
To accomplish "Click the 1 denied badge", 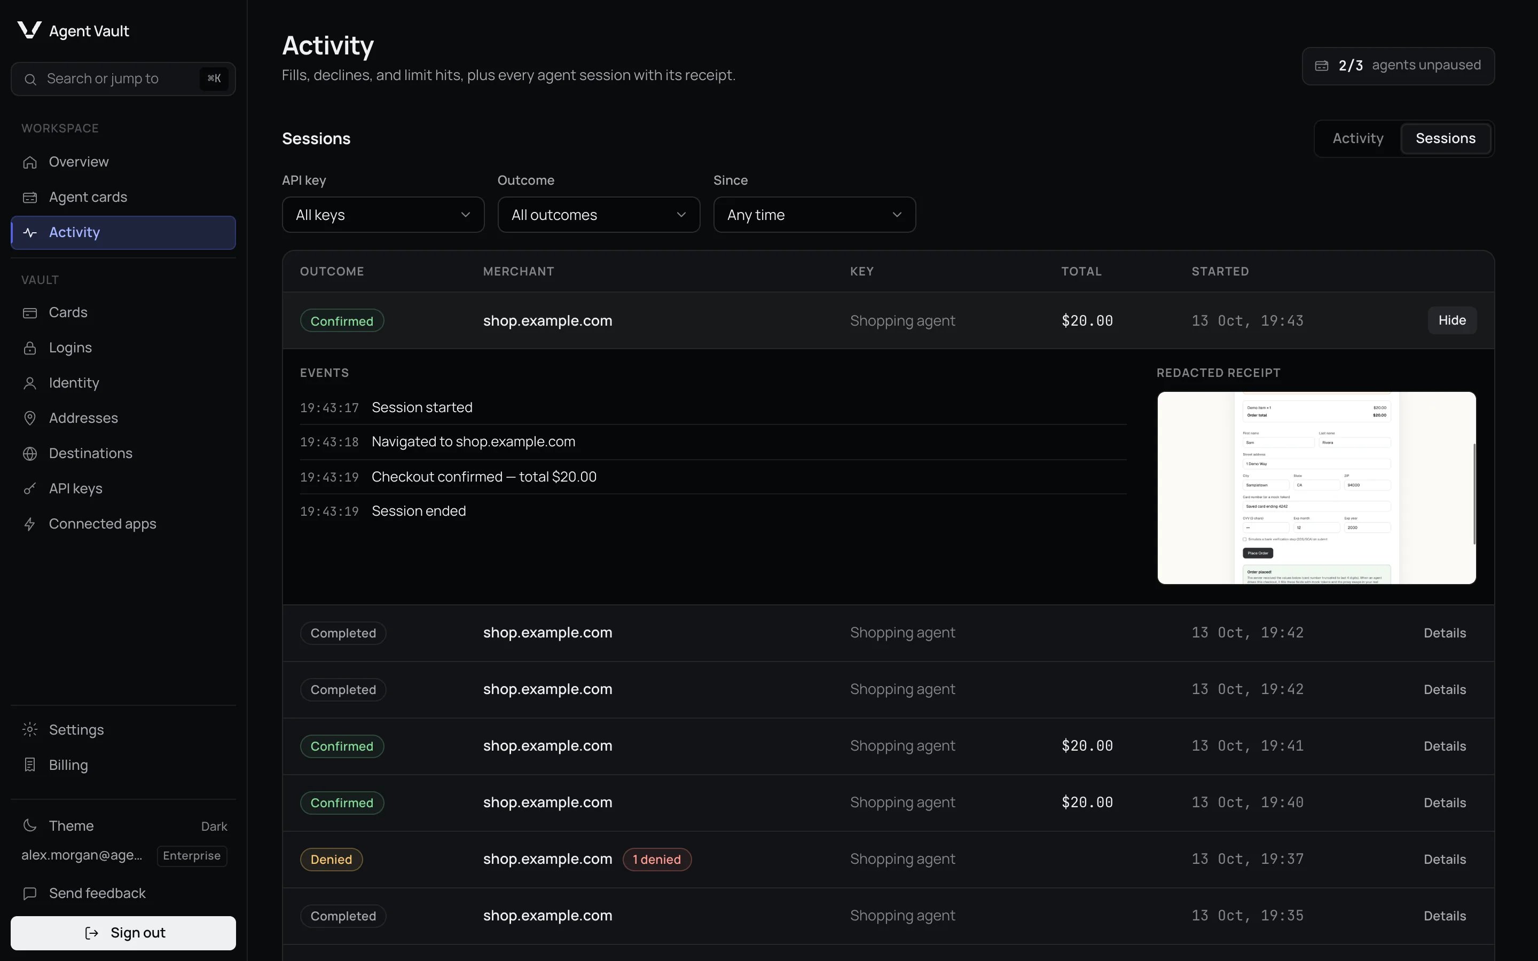I will (x=656, y=860).
